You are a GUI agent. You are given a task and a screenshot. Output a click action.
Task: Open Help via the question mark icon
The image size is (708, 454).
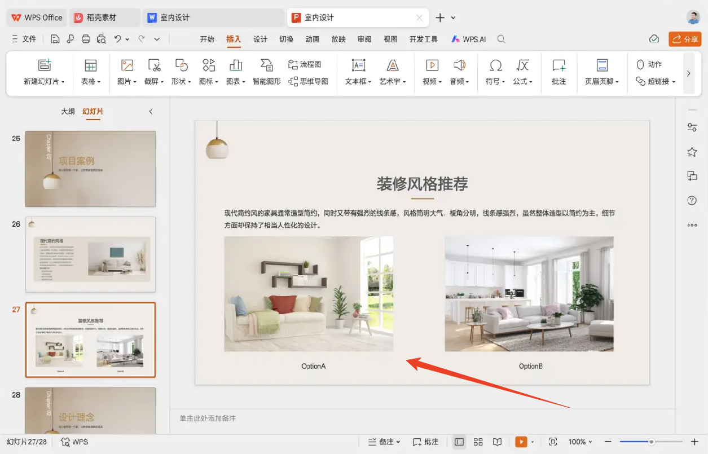[692, 201]
